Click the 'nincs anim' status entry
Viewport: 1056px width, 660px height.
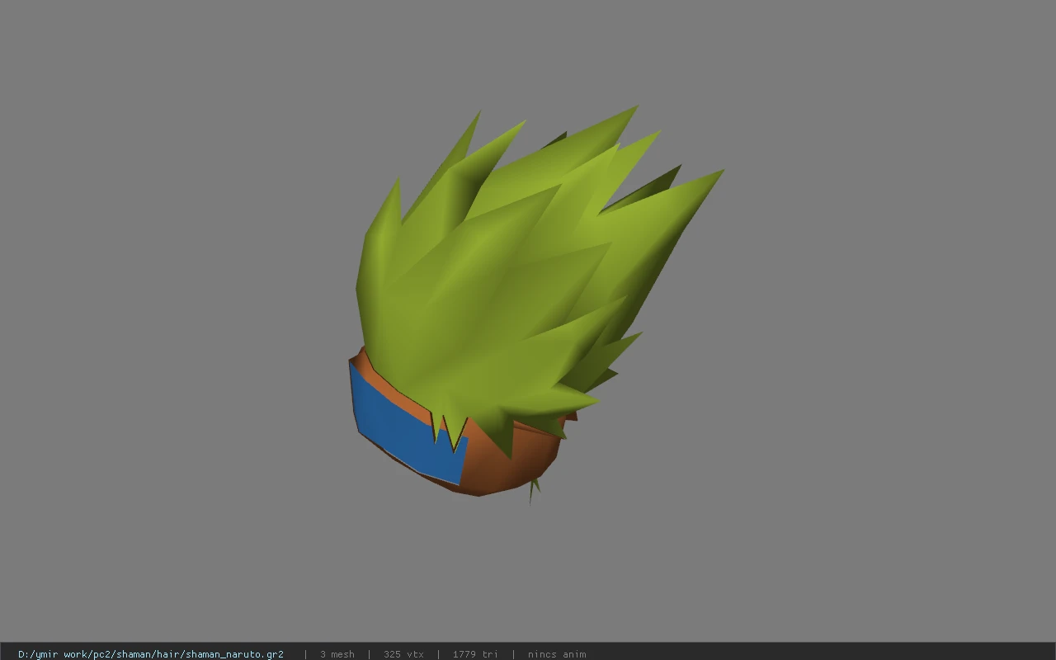(x=557, y=654)
